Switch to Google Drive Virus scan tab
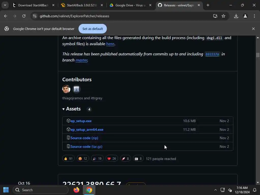 pyautogui.click(x=131, y=5)
